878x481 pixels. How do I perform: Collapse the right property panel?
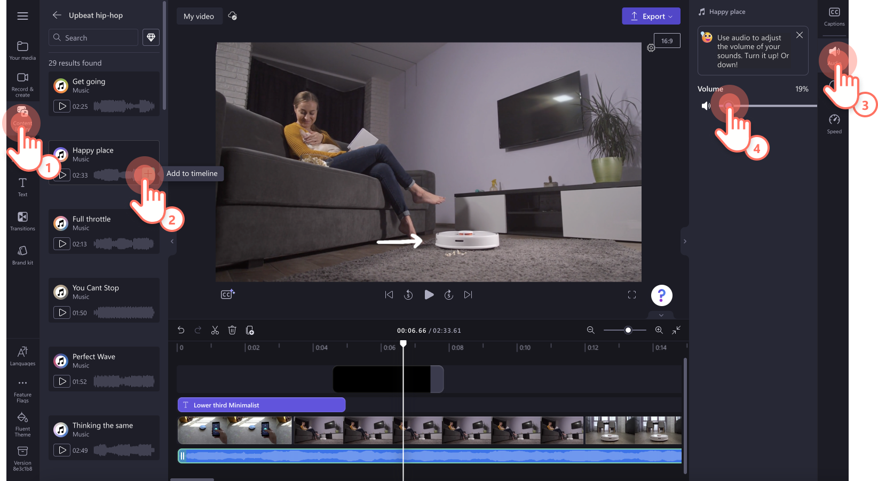coord(685,242)
